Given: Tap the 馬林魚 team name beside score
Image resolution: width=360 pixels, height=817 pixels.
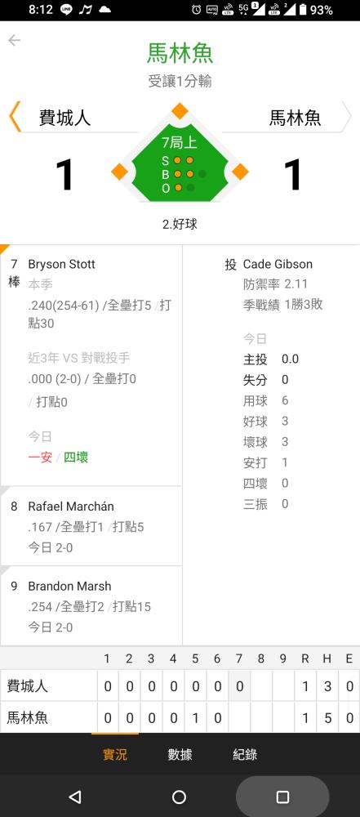Looking at the screenshot, I should (295, 118).
